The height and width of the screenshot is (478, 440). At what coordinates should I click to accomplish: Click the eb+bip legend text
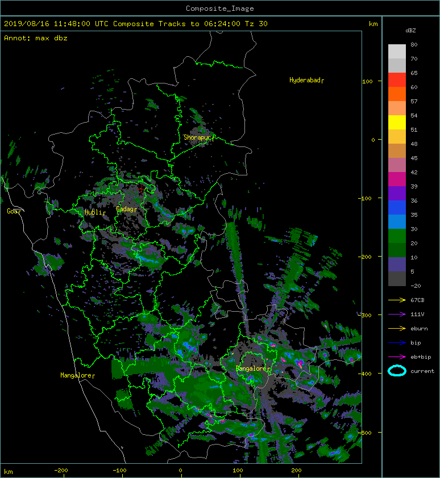421,357
